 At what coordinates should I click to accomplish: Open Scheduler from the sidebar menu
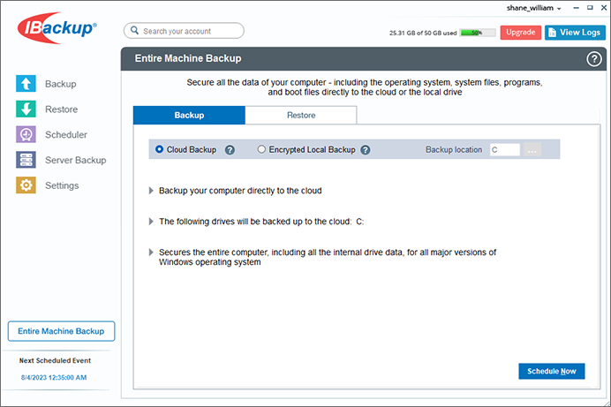[x=66, y=135]
